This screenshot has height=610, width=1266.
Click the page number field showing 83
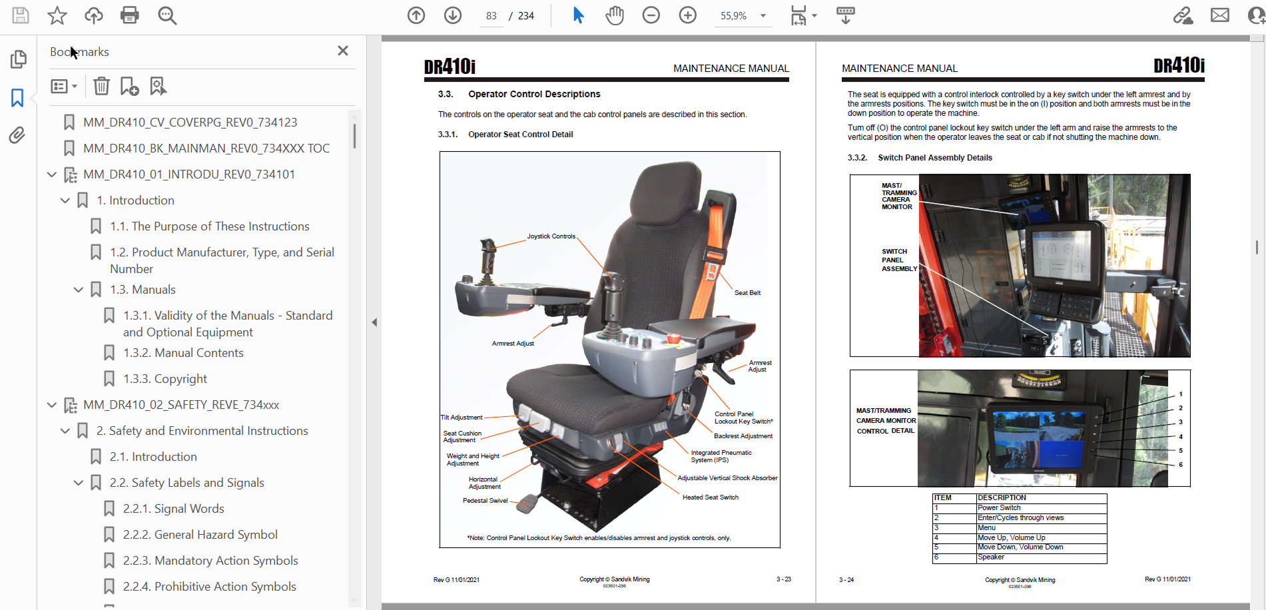[491, 16]
